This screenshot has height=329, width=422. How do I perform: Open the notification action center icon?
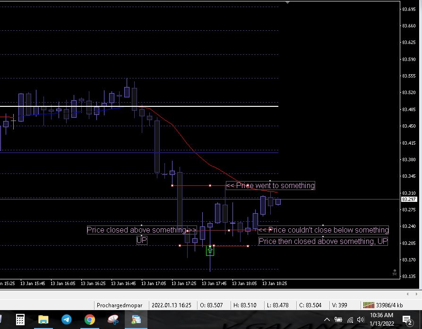coord(407,320)
